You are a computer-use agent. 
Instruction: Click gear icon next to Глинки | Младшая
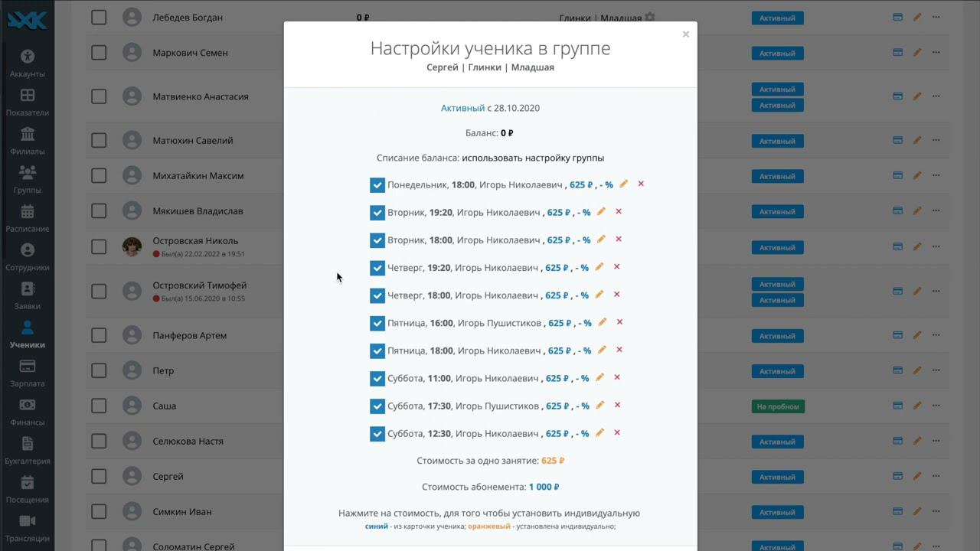point(650,17)
